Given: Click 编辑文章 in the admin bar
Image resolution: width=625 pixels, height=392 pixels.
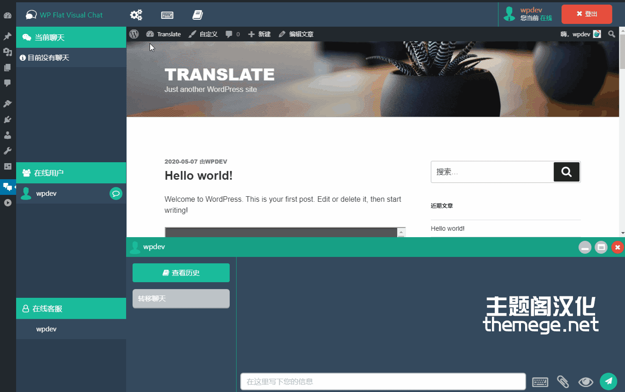Looking at the screenshot, I should coord(296,34).
